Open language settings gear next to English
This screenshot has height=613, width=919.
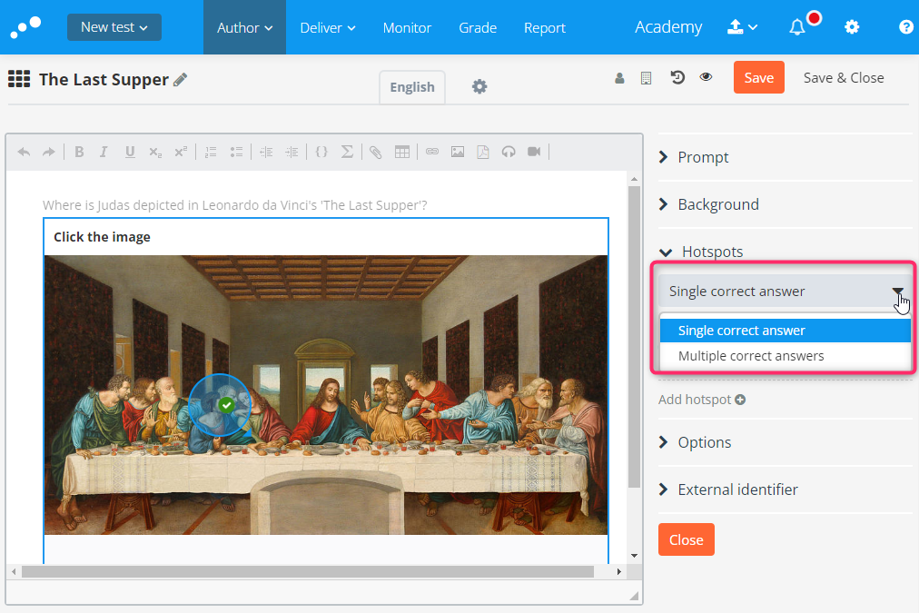click(x=479, y=87)
